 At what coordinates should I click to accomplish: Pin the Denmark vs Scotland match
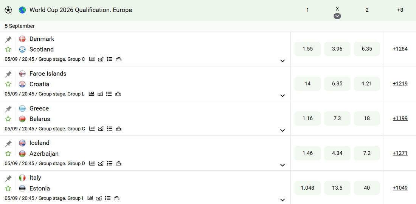[8, 40]
